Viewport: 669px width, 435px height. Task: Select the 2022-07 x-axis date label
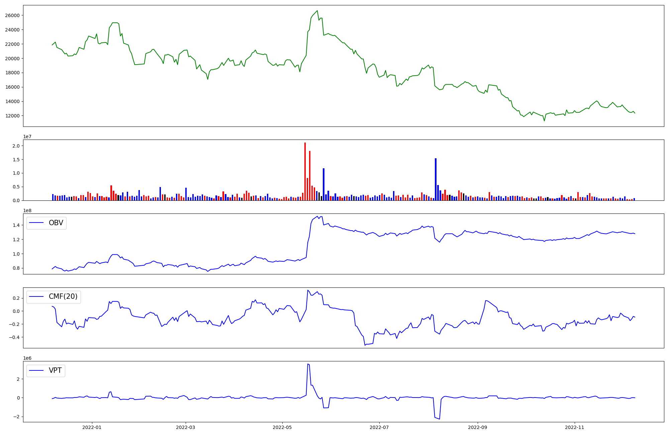tap(379, 427)
